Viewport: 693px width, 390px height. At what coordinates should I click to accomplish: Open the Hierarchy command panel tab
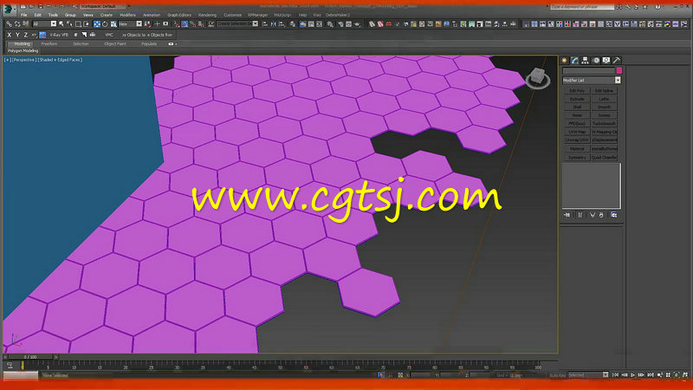click(586, 60)
